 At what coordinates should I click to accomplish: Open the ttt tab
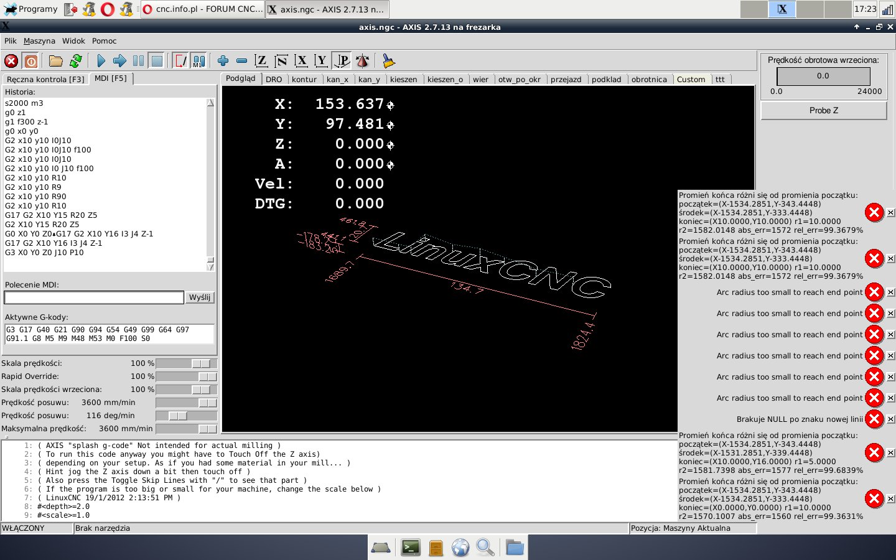click(720, 80)
